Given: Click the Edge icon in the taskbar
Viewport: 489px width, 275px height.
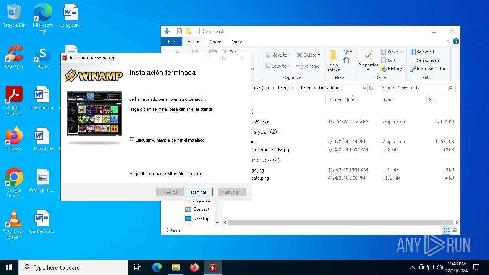Looking at the screenshot, I should point(157,267).
